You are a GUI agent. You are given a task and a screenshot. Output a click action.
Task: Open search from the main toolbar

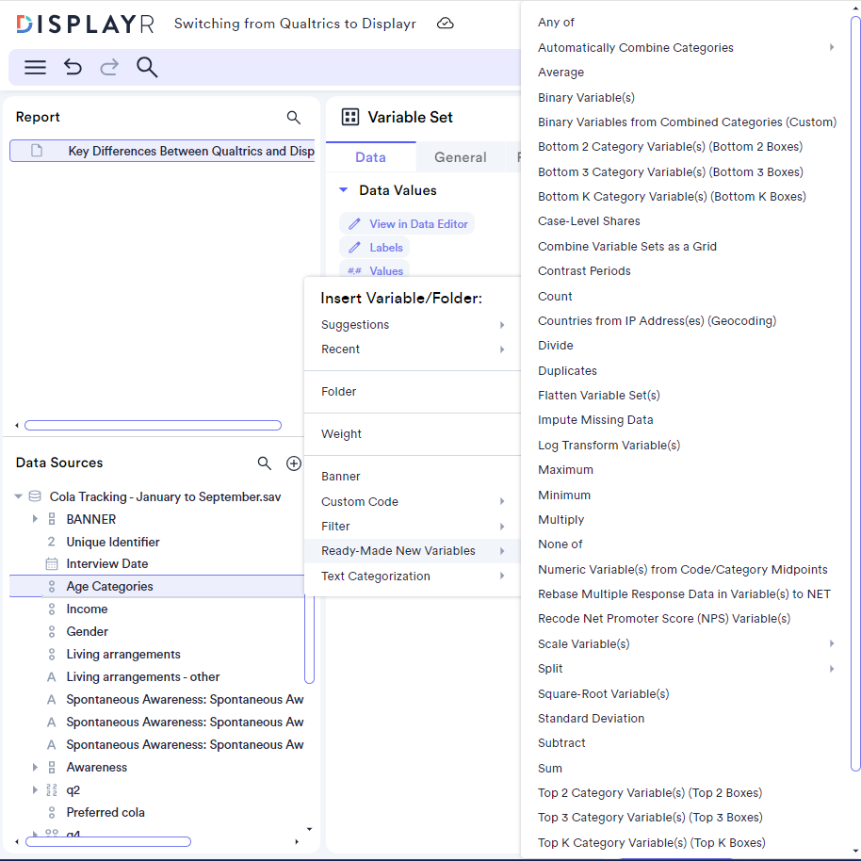[148, 67]
